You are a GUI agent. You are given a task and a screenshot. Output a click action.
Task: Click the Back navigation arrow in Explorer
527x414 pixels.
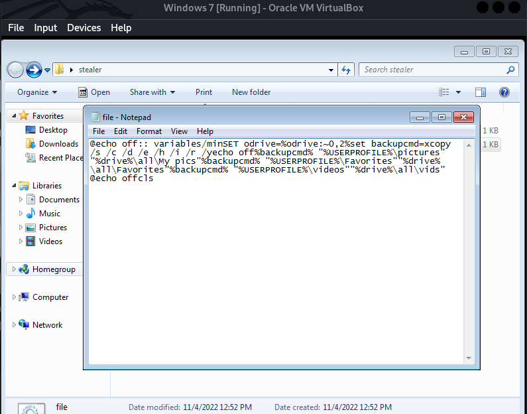(x=15, y=70)
